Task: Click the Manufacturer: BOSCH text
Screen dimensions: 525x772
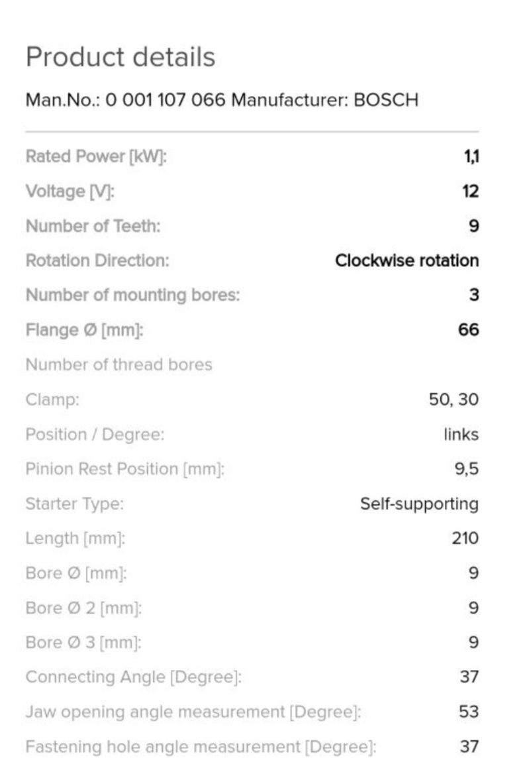Action: (325, 100)
